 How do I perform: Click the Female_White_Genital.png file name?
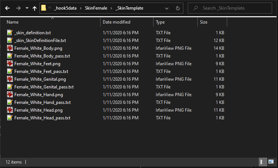pos(40,79)
